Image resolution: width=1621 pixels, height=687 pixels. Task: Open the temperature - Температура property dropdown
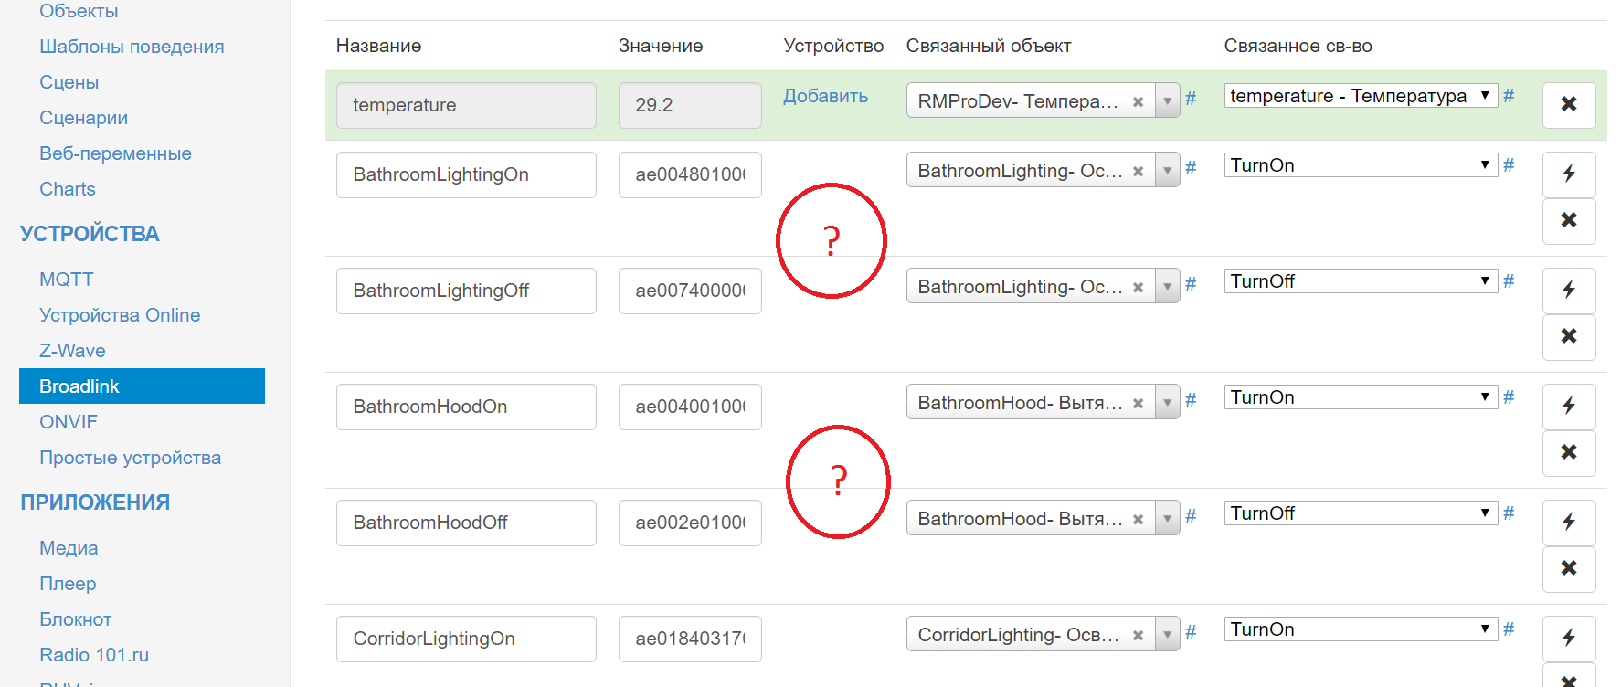[x=1360, y=96]
